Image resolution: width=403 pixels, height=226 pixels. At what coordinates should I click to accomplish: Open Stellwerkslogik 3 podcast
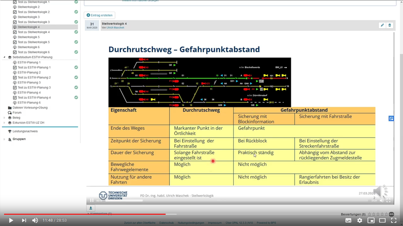click(x=29, y=17)
